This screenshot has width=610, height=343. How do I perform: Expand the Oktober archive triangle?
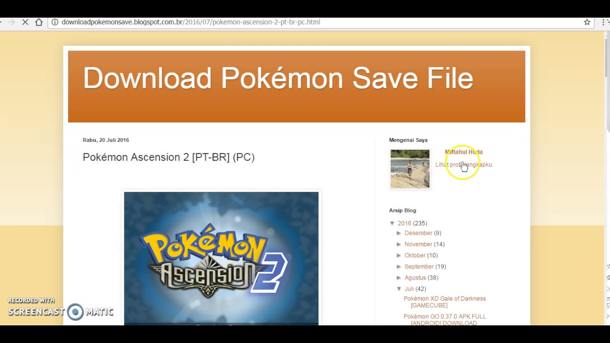coord(399,255)
